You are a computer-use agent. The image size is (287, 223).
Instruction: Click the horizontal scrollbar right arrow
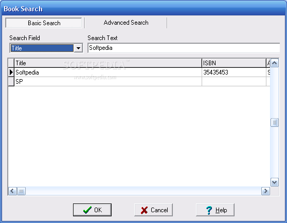[265, 191]
